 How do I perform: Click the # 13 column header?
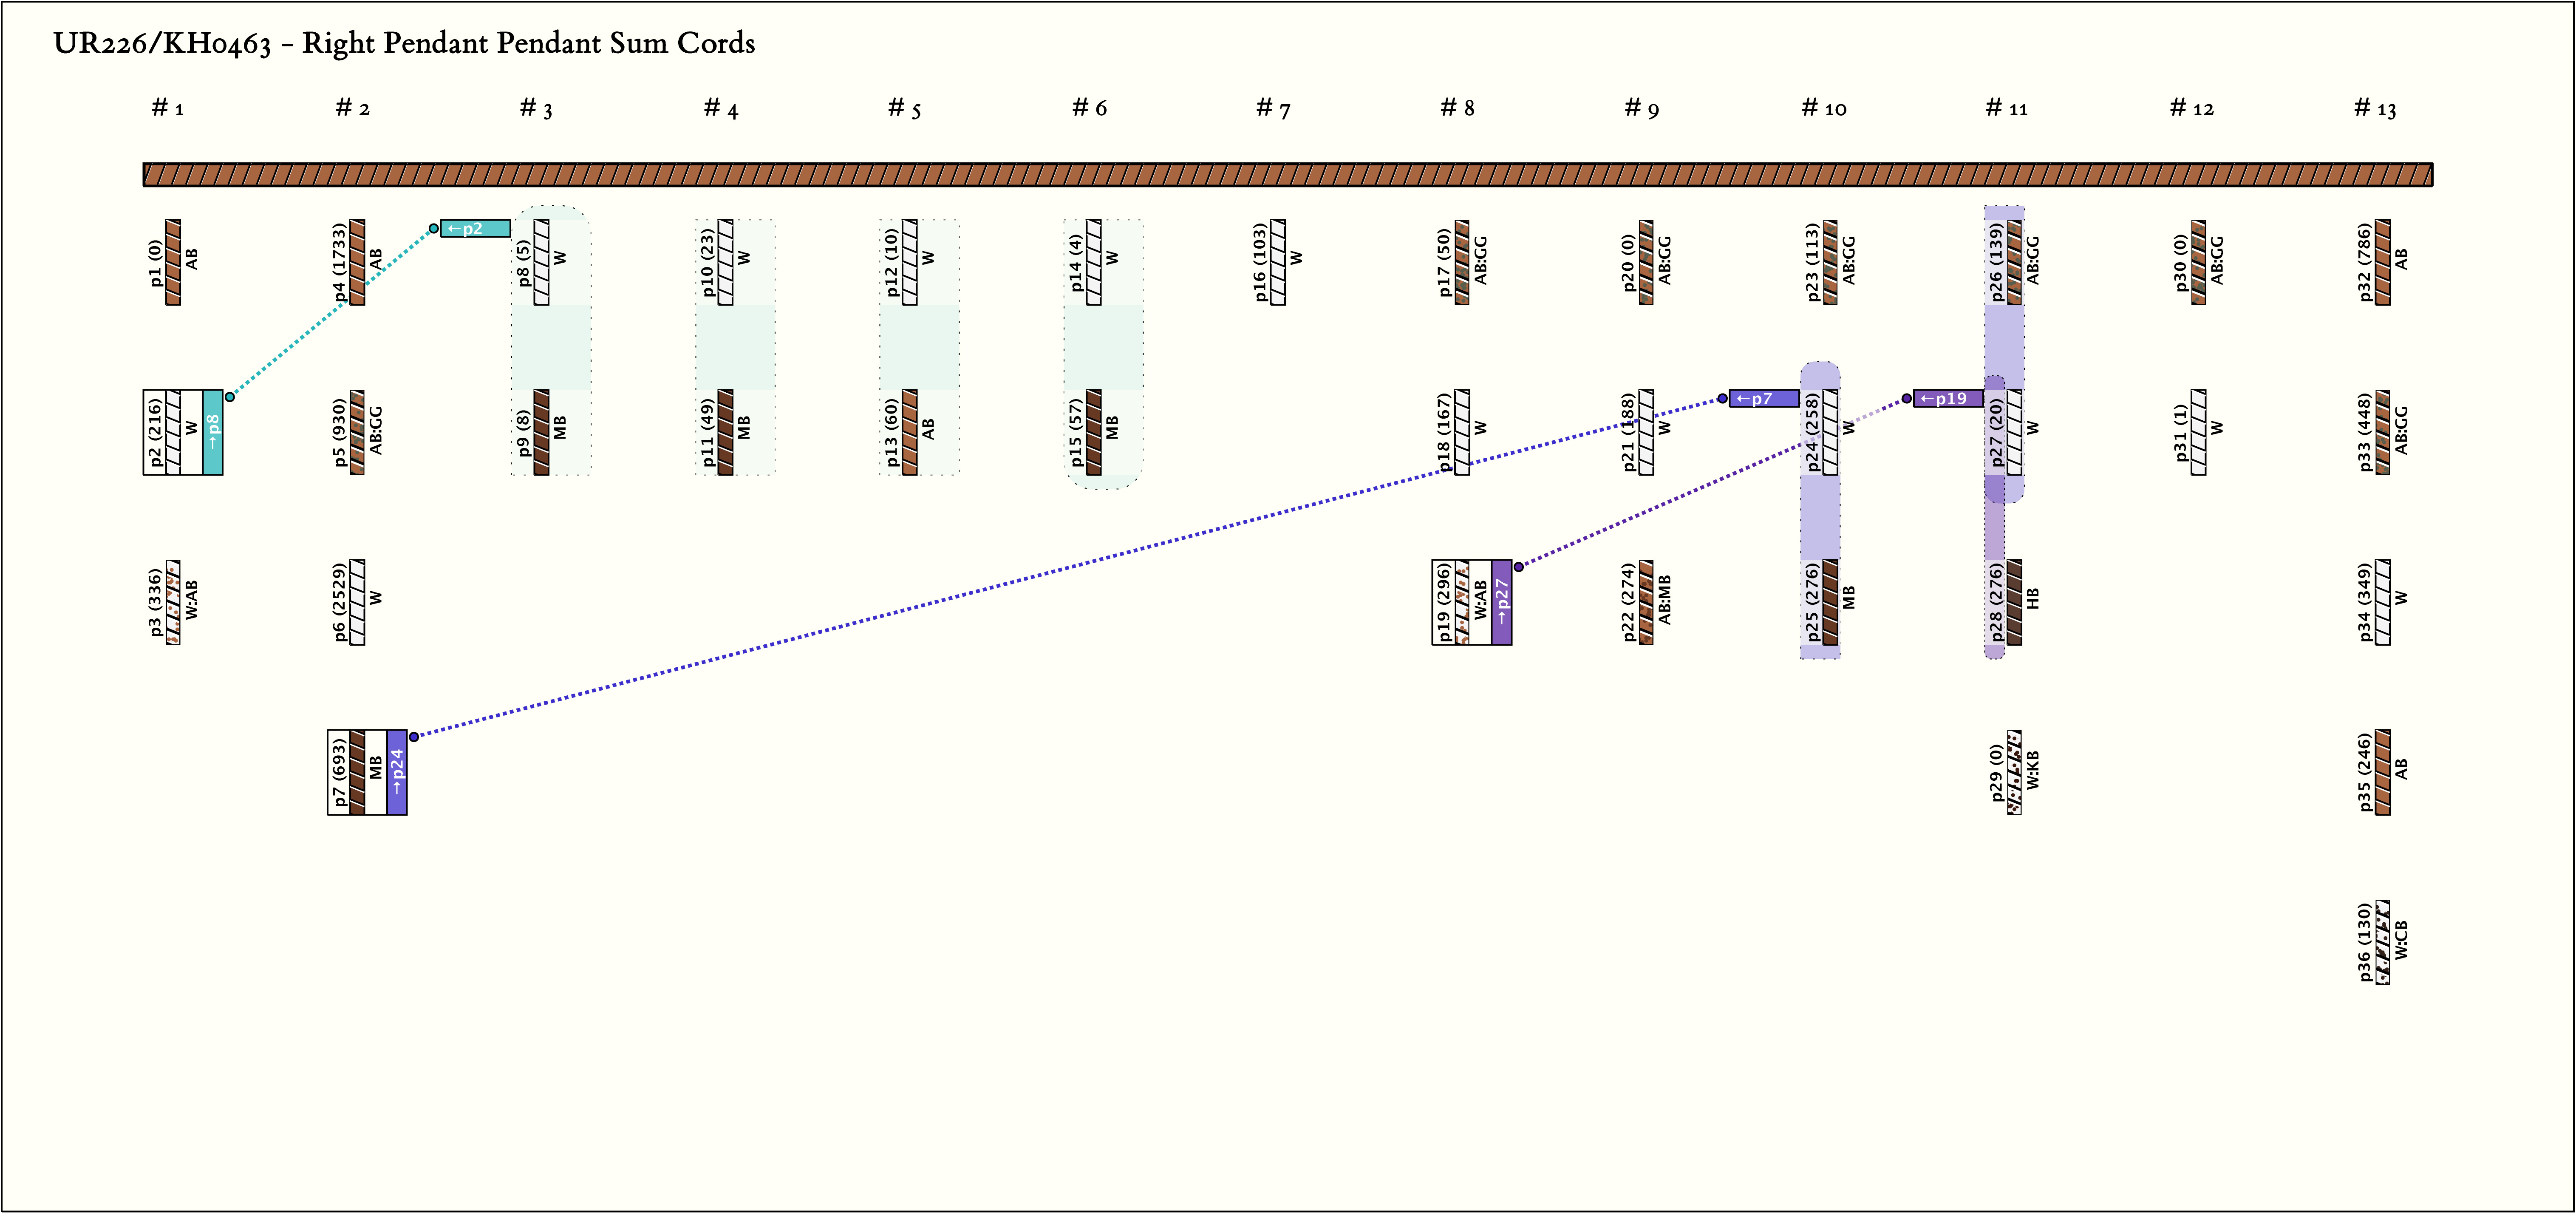click(x=2375, y=108)
